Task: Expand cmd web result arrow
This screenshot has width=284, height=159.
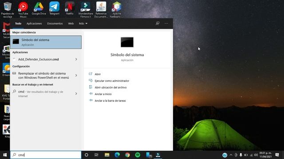Action: [76, 94]
